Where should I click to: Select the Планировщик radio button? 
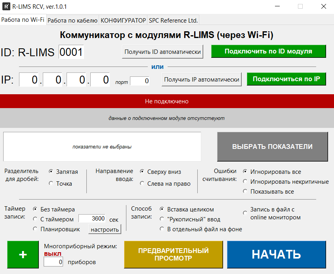(x=35, y=229)
